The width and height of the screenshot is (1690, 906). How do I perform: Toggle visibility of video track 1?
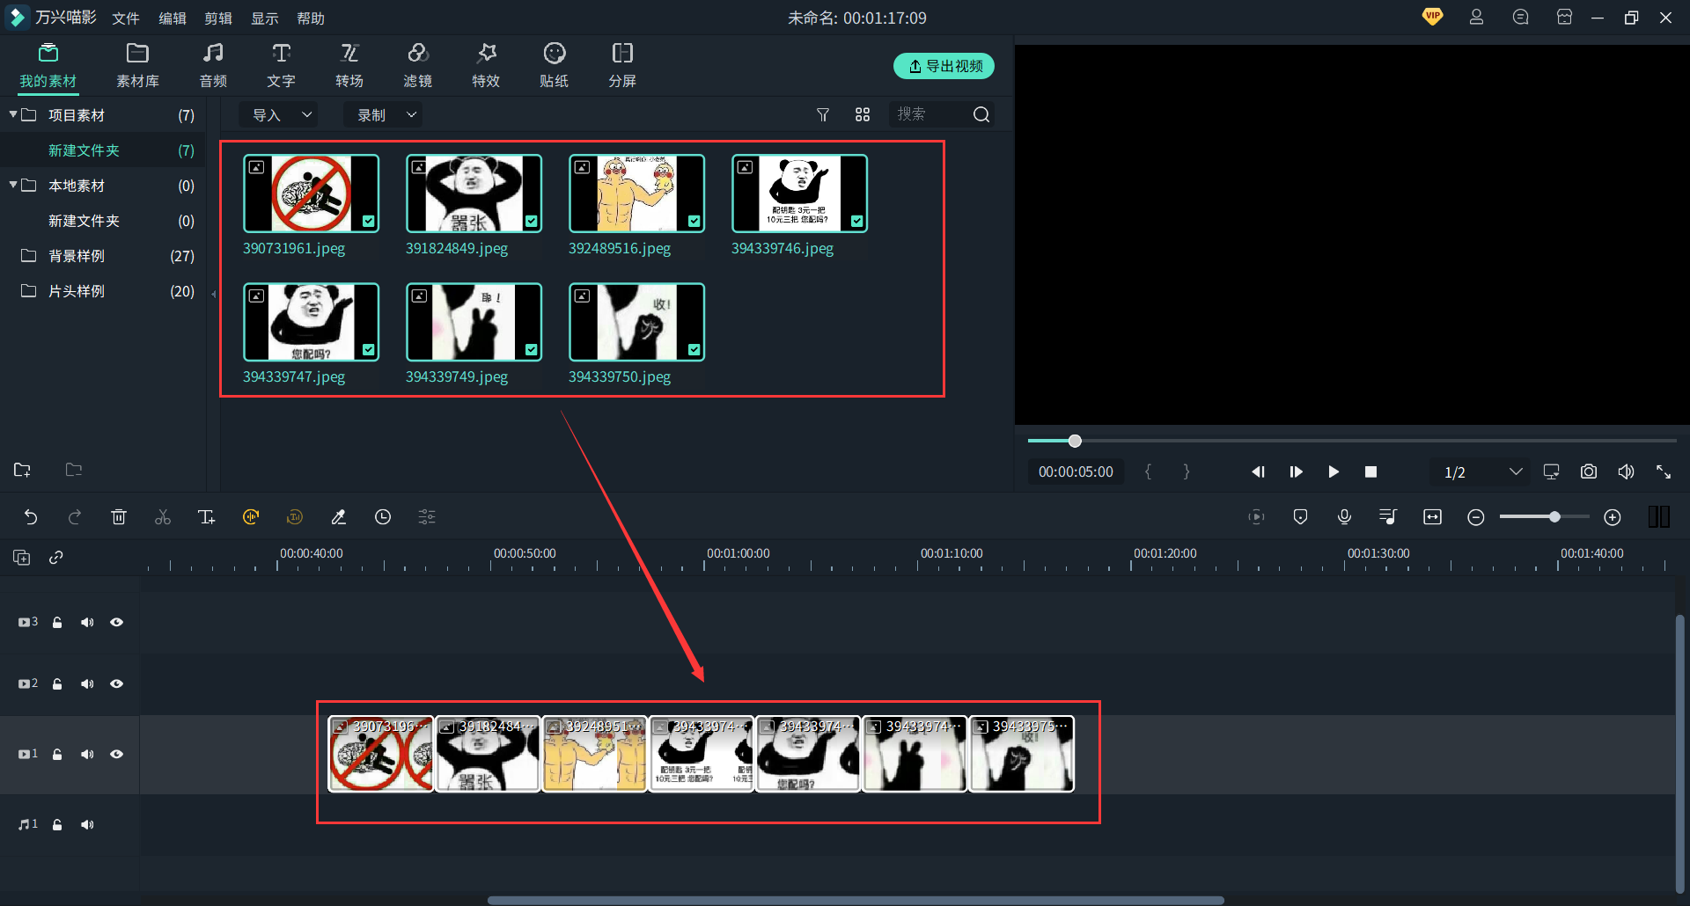(116, 754)
